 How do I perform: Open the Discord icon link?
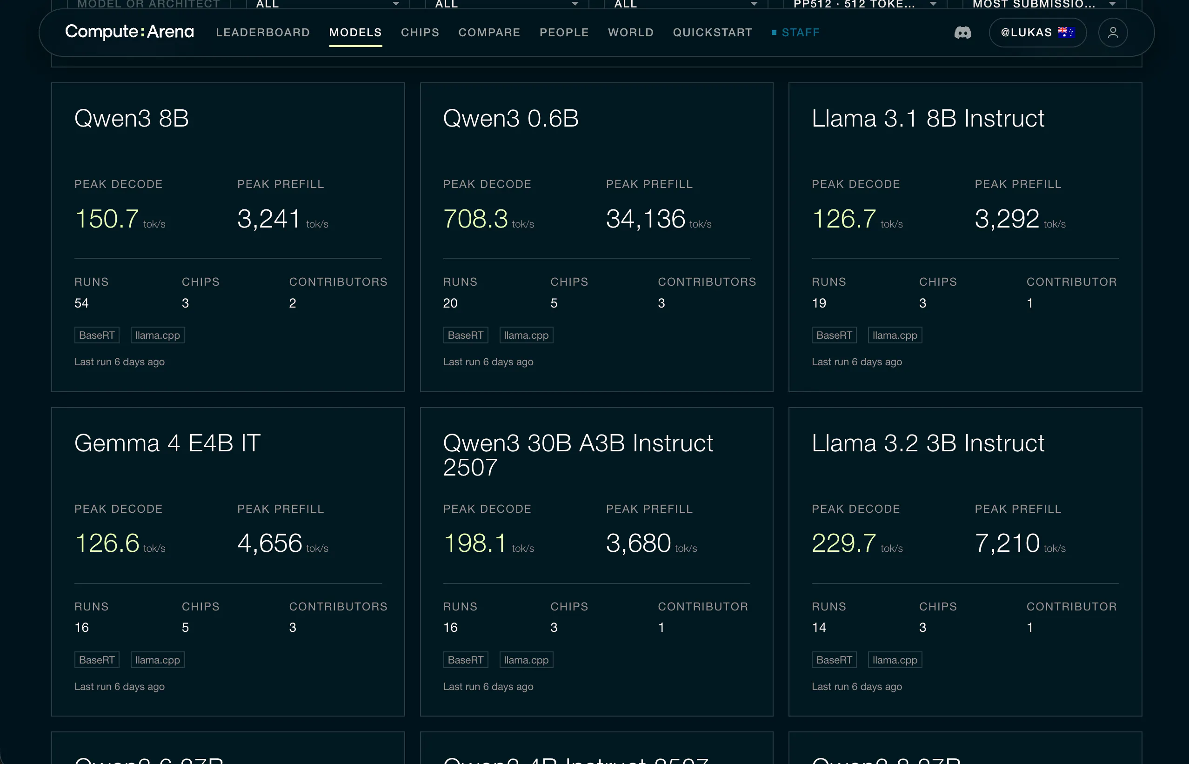[962, 33]
